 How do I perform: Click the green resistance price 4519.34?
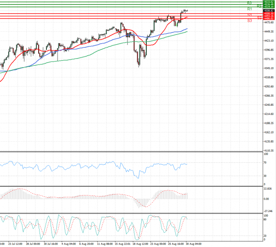point(269,7)
